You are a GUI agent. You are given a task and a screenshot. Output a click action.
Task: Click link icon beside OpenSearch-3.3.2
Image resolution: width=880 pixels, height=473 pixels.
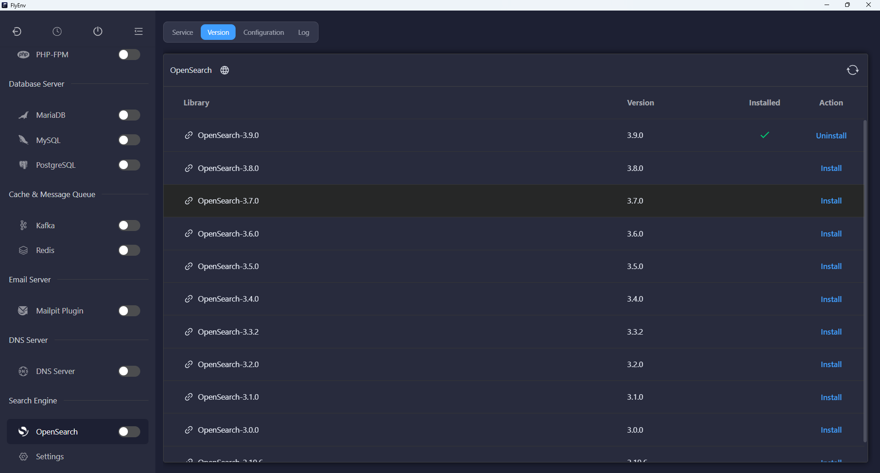[188, 332]
